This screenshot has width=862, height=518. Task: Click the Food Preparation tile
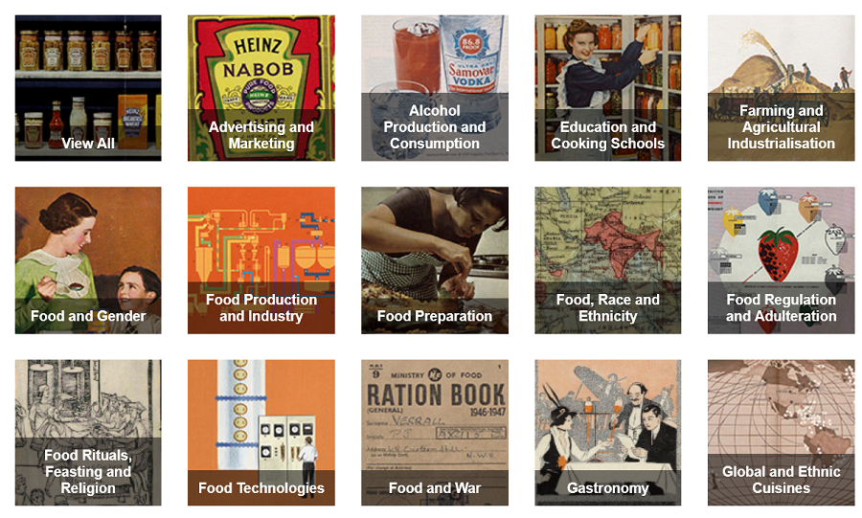pyautogui.click(x=434, y=260)
